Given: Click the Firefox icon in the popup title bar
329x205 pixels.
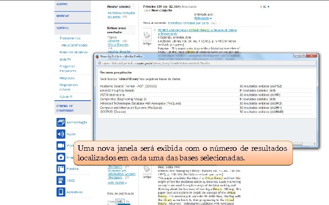Looking at the screenshot, I should (x=97, y=56).
